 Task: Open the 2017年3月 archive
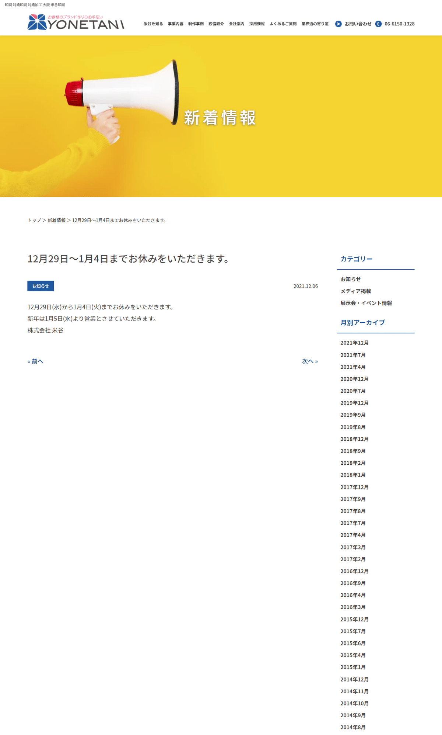[353, 547]
